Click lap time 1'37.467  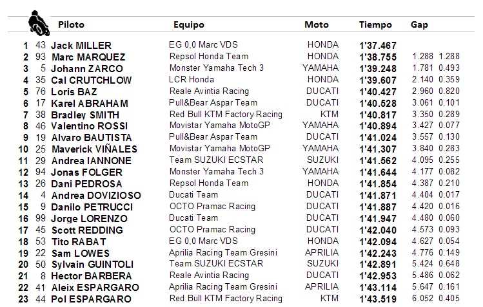point(378,46)
